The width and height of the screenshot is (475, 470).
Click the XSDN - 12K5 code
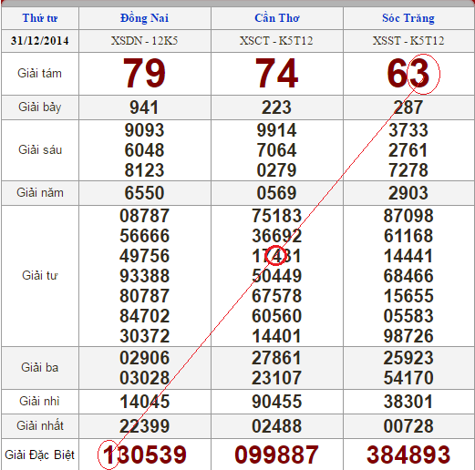(x=144, y=41)
